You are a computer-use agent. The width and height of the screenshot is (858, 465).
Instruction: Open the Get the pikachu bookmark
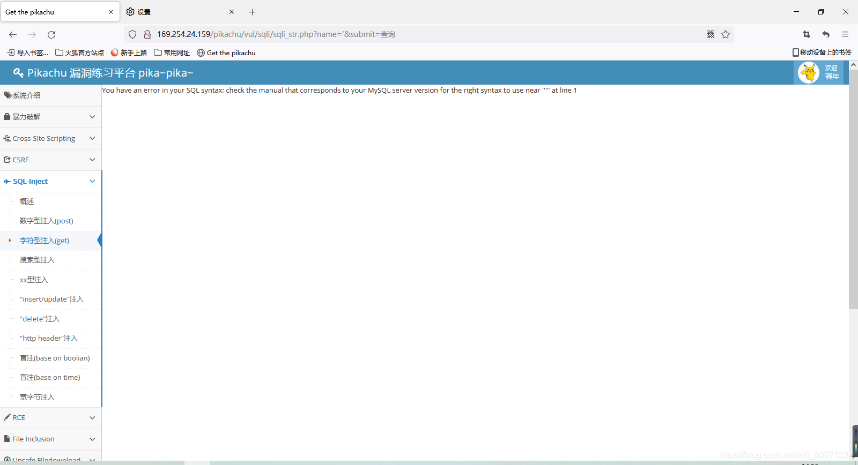click(x=226, y=52)
